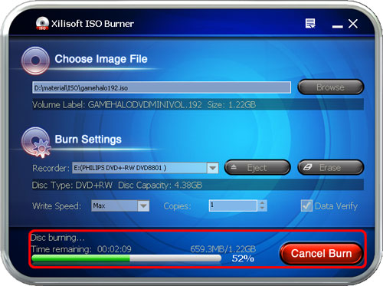The height and width of the screenshot is (286, 383).
Task: Click the green burn progress bar
Action: pyautogui.click(x=126, y=258)
